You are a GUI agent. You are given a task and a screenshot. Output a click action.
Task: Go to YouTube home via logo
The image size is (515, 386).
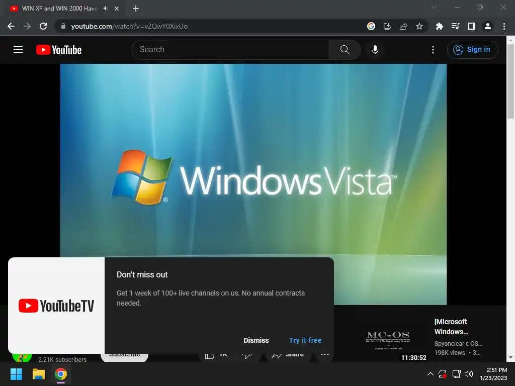(x=59, y=50)
